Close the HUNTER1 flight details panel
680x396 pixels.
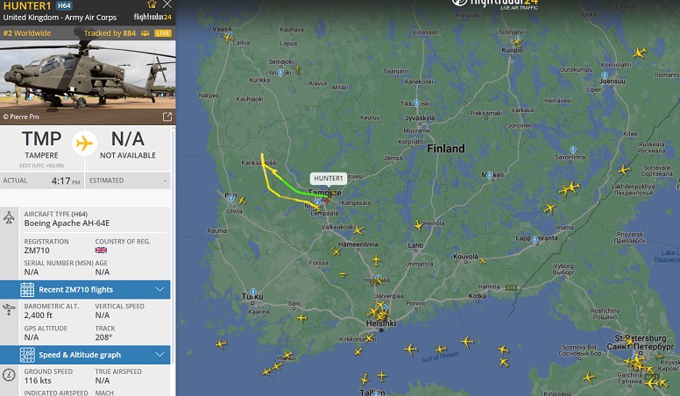(167, 4)
